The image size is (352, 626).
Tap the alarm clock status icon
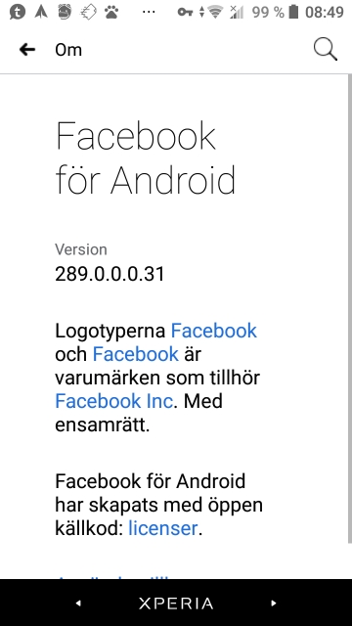click(65, 12)
